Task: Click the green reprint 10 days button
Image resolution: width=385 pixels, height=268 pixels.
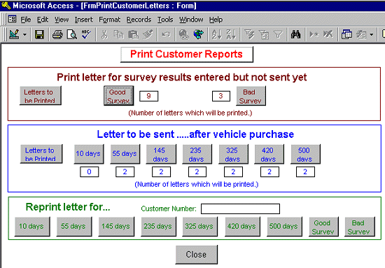Action: pos(32,226)
